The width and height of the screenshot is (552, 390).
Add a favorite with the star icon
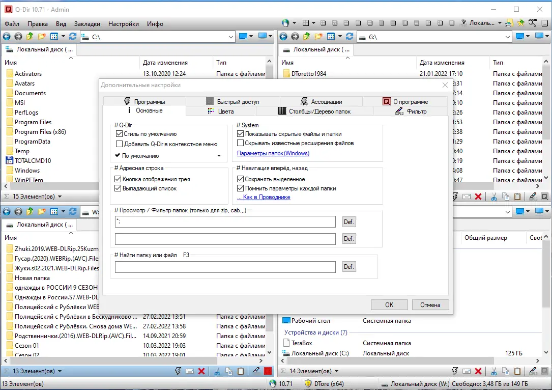coord(520,23)
